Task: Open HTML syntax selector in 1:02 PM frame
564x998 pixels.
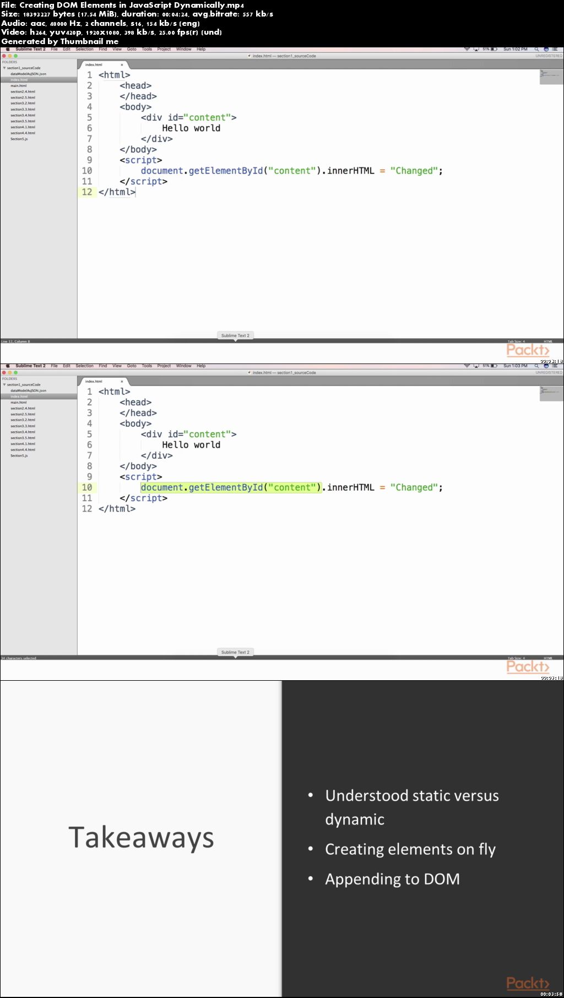Action: point(548,341)
